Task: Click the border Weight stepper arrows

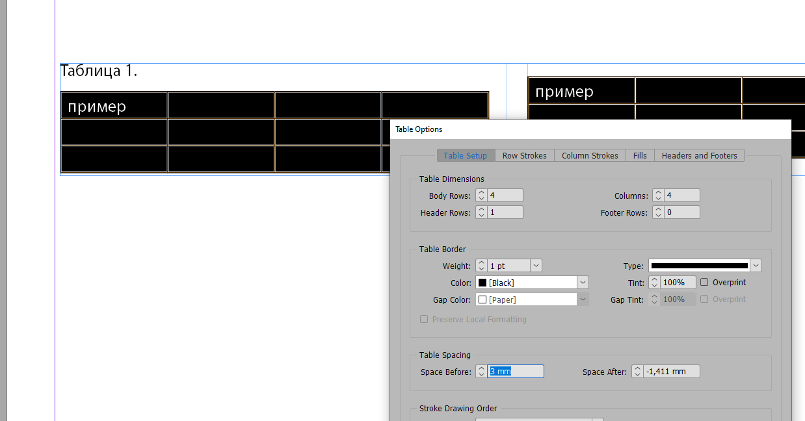Action: coord(481,266)
